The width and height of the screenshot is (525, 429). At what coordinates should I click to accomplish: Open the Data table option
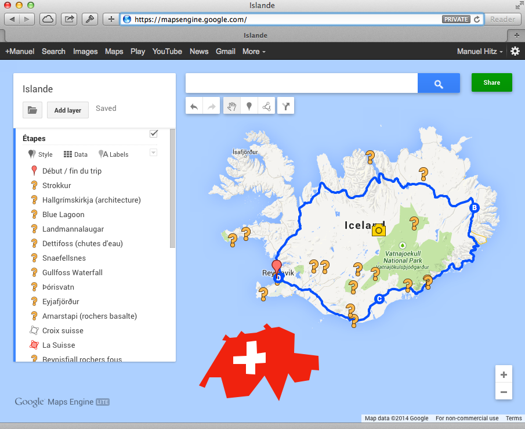click(x=75, y=154)
